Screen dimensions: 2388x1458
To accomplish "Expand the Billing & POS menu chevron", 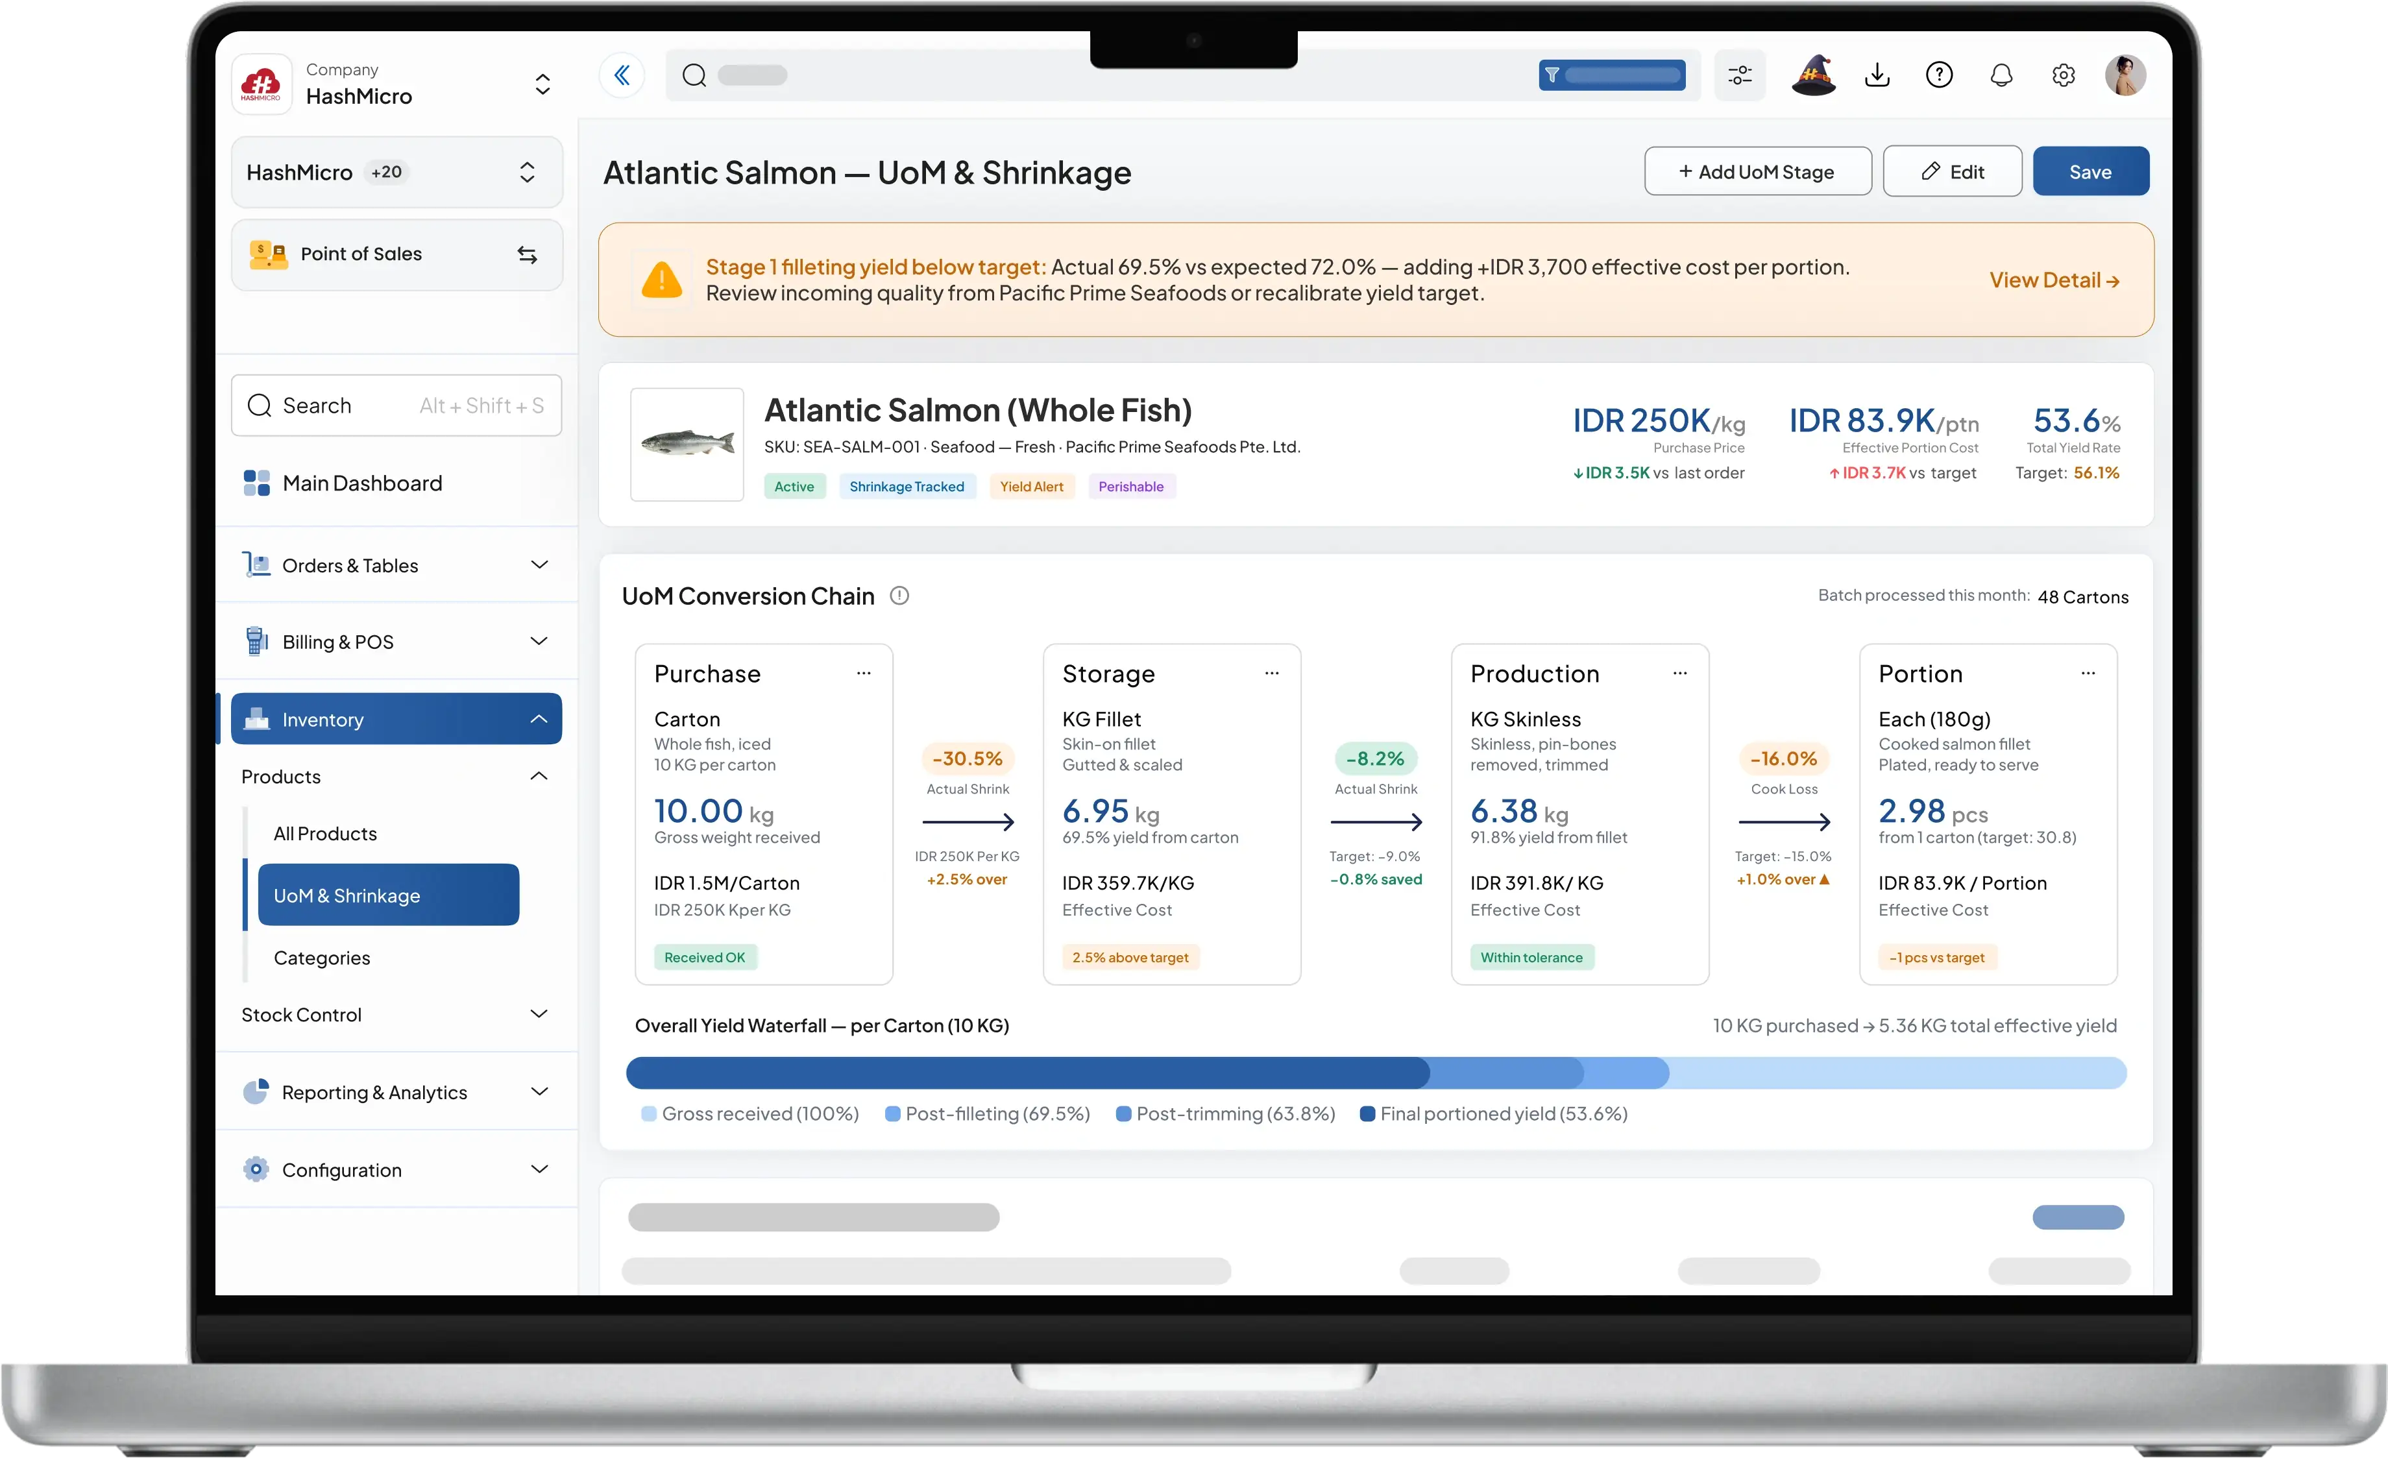I will [540, 641].
